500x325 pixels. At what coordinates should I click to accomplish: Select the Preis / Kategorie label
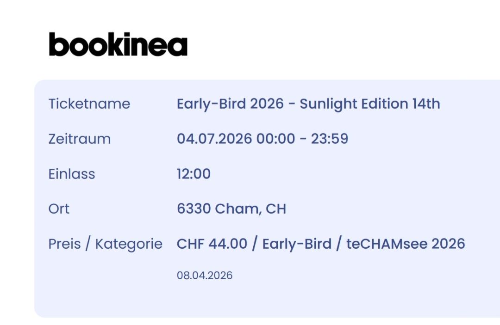click(x=106, y=244)
